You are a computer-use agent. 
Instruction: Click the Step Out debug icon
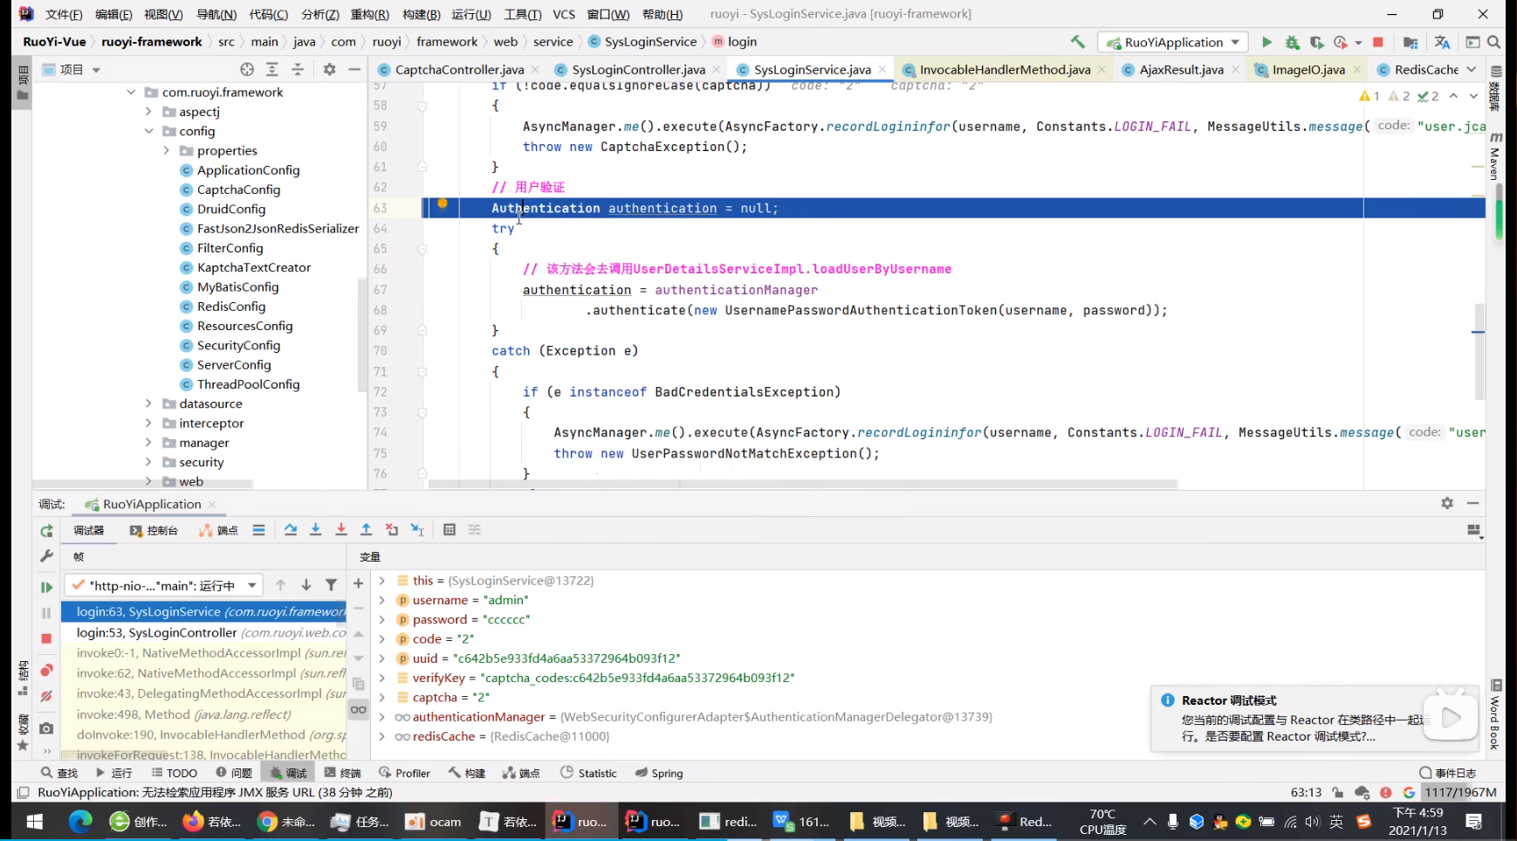coord(367,530)
